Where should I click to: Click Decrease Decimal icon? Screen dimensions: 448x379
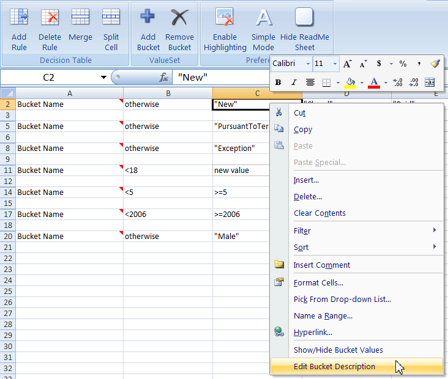[x=414, y=83]
